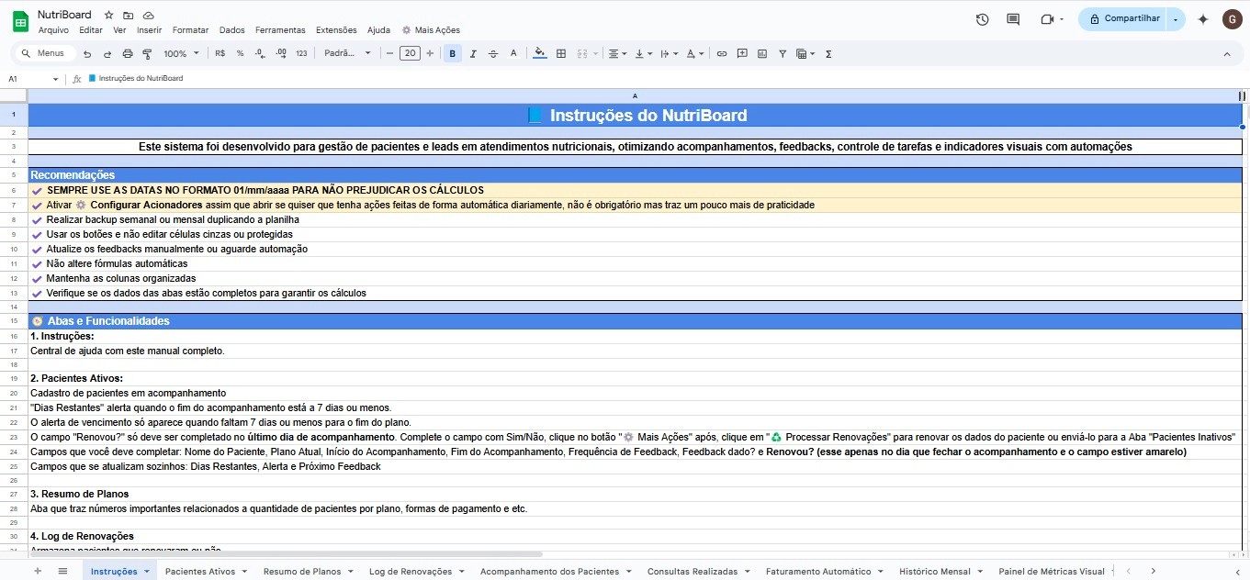This screenshot has height=580, width=1250.
Task: Add a new sheet with plus
Action: (38, 571)
